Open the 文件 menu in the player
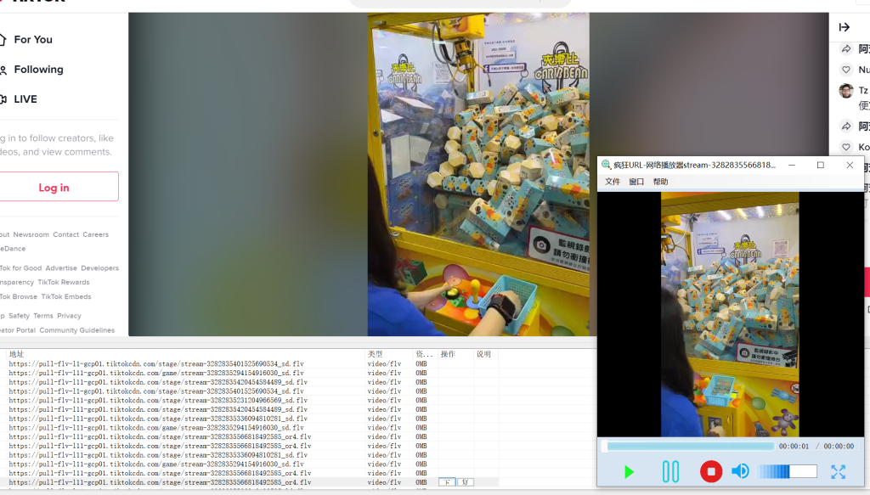 pyautogui.click(x=613, y=182)
